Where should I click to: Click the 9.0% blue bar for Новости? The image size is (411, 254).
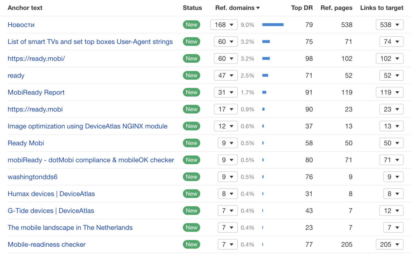click(273, 25)
